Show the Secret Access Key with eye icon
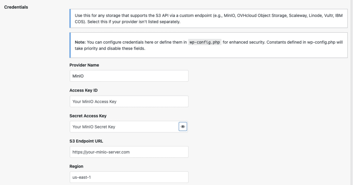 tap(183, 127)
